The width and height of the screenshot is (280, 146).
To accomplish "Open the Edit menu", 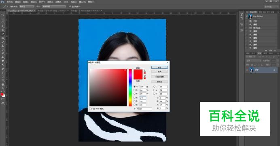I will click(x=18, y=2).
